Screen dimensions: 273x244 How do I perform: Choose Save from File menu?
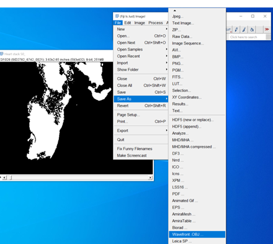[141, 92]
